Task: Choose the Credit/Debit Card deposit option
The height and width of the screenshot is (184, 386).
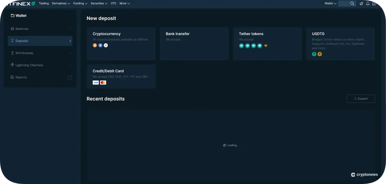Action: [x=121, y=77]
